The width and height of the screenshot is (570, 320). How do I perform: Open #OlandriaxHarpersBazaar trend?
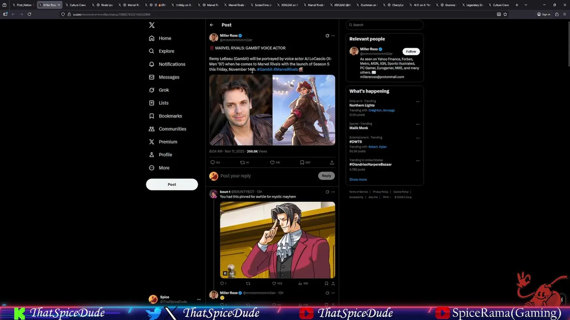[370, 164]
